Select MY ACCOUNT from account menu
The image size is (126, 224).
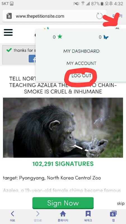point(81,63)
